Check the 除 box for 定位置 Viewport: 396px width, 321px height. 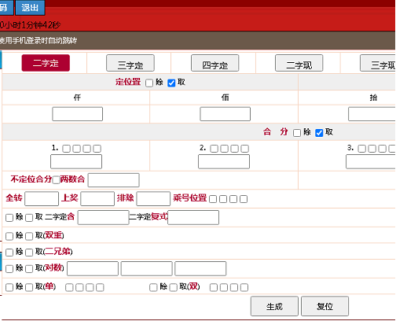click(x=149, y=83)
